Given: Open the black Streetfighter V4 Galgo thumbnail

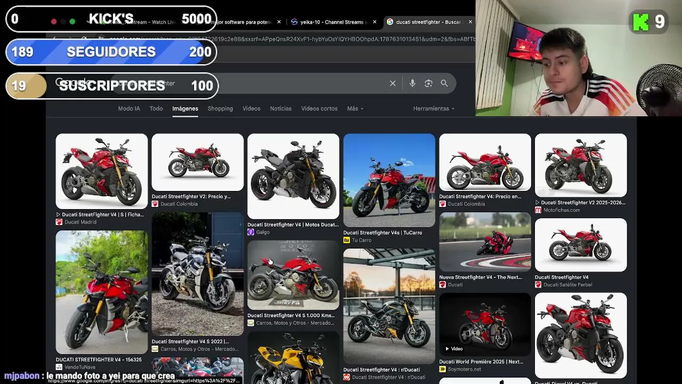Looking at the screenshot, I should pyautogui.click(x=294, y=177).
